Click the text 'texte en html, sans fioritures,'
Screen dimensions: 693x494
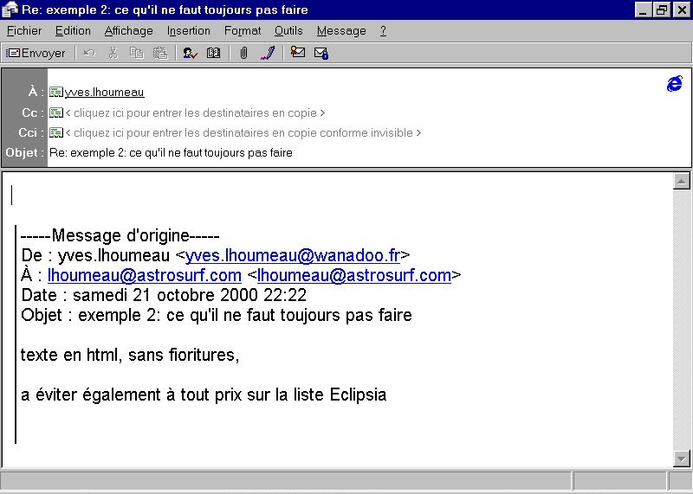click(130, 355)
